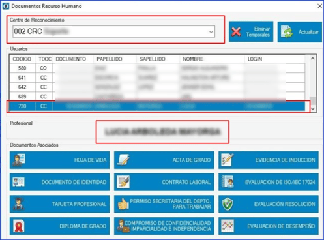Click the Hoja de Vida person icon
324x240 pixels.
[x=18, y=160]
